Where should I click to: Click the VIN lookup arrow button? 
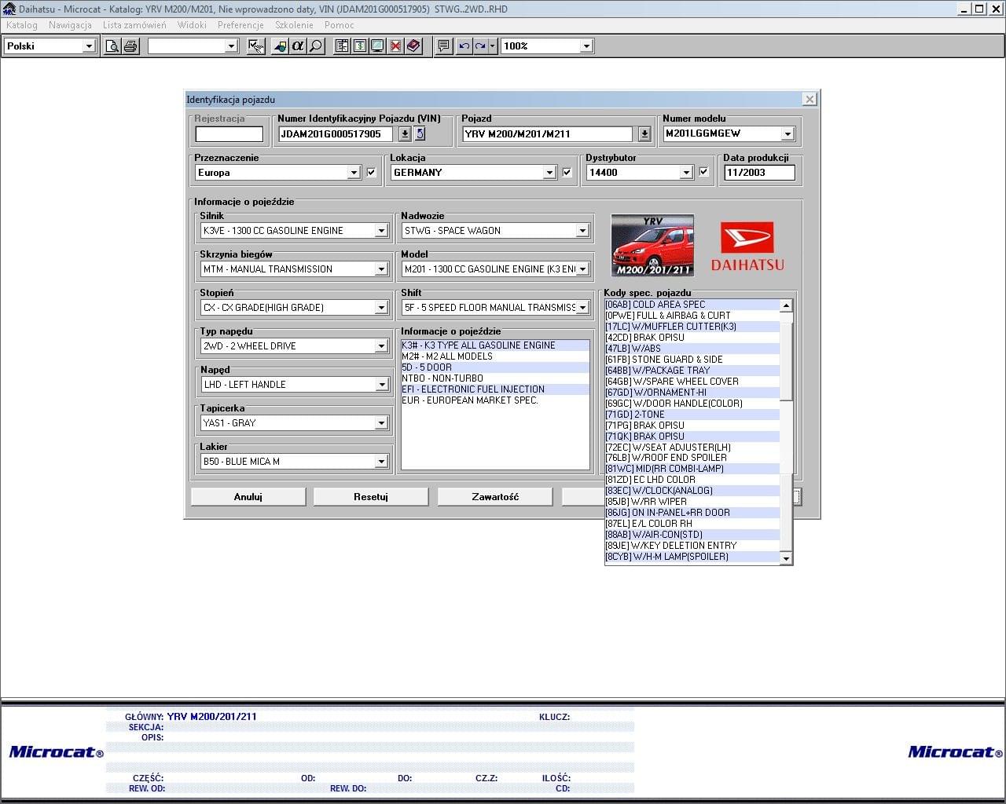(405, 134)
